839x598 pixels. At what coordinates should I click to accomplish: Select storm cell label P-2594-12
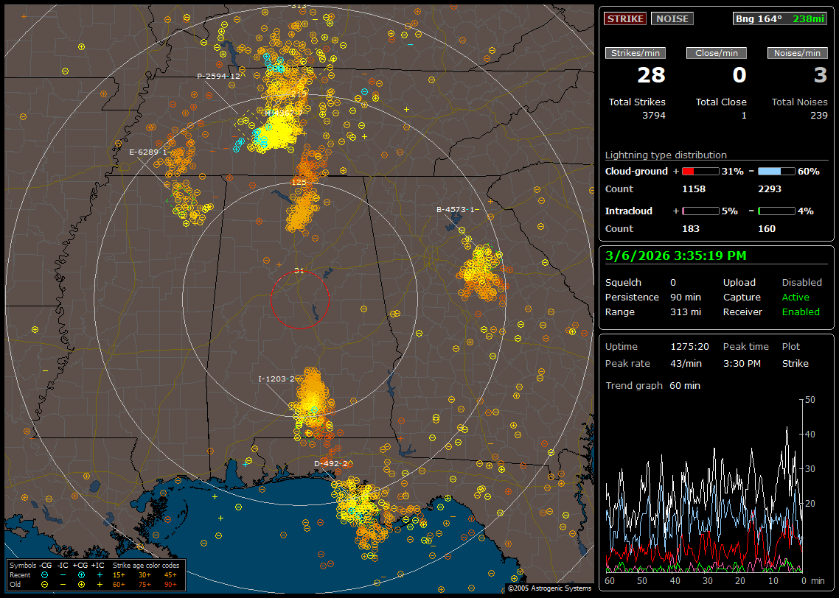(218, 77)
